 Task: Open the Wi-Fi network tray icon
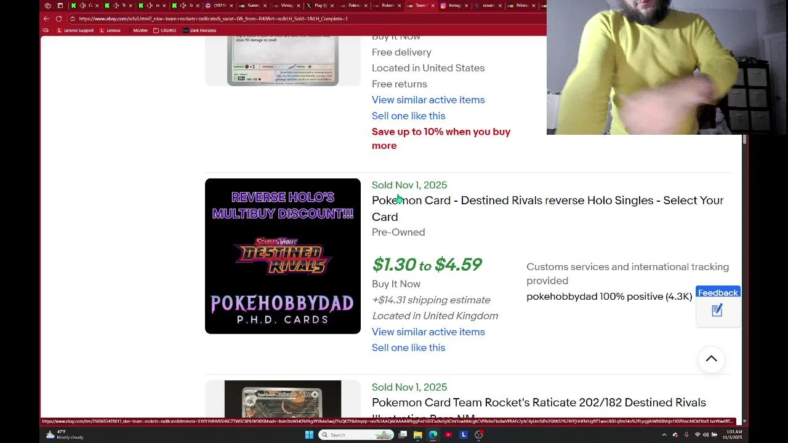tap(698, 435)
